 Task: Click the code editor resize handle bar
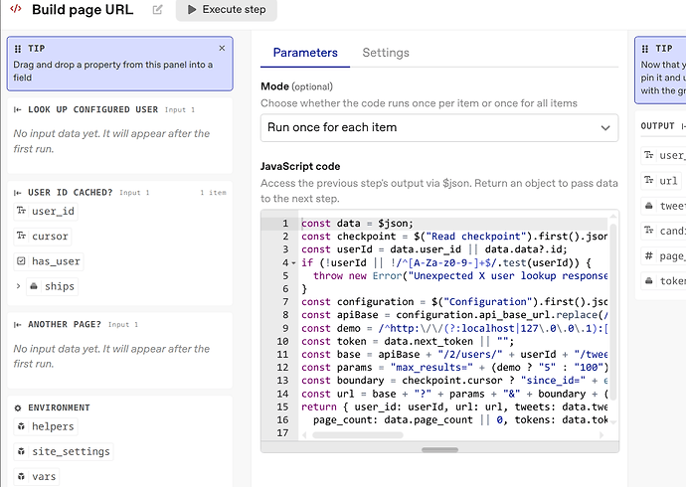(439, 449)
